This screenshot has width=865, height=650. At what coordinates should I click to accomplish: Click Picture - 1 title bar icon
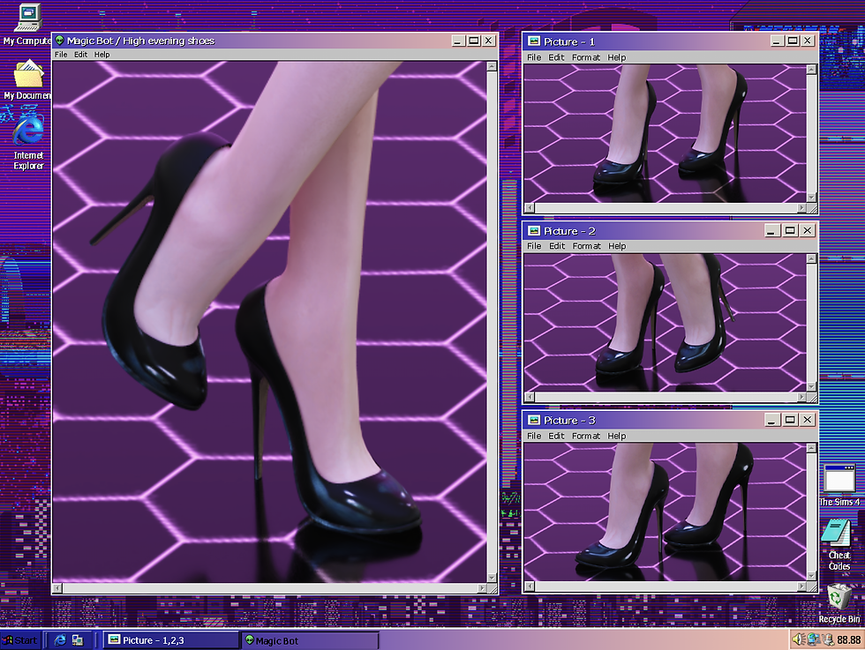(533, 41)
